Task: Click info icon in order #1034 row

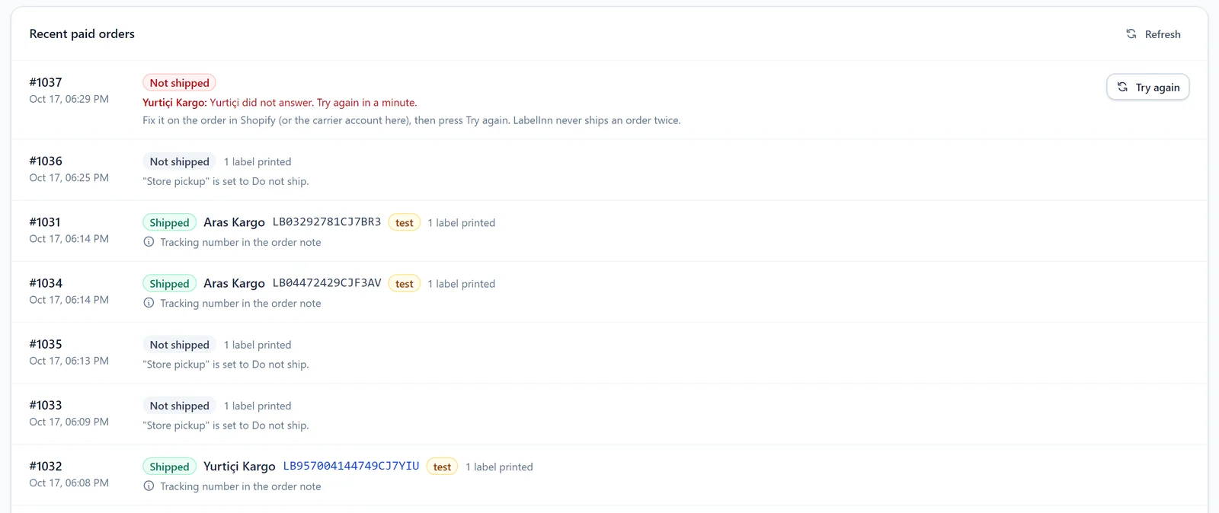Action: [x=149, y=303]
